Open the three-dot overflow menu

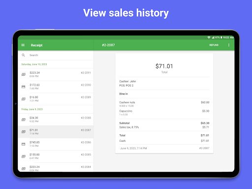click(x=229, y=45)
